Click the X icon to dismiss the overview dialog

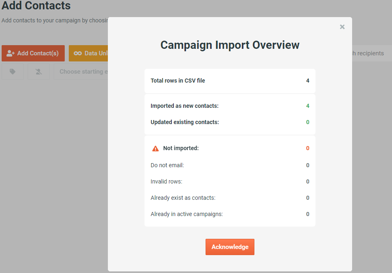pyautogui.click(x=342, y=27)
